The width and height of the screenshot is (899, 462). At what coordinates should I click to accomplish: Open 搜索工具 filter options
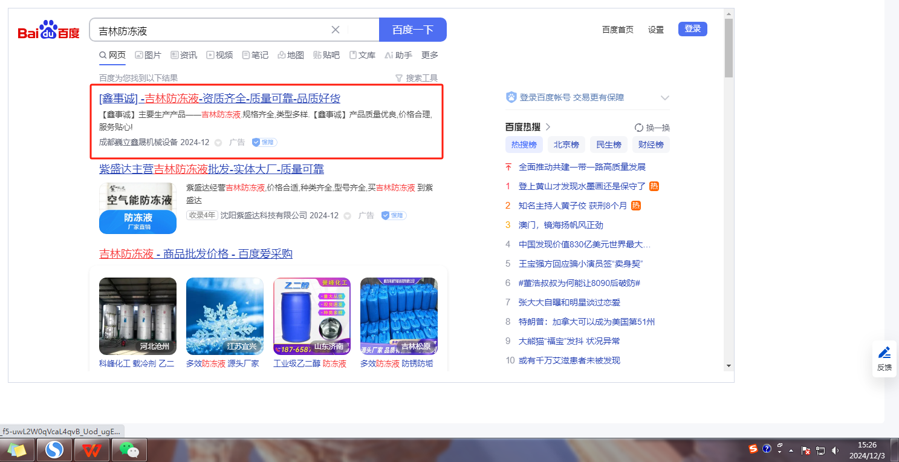click(417, 78)
